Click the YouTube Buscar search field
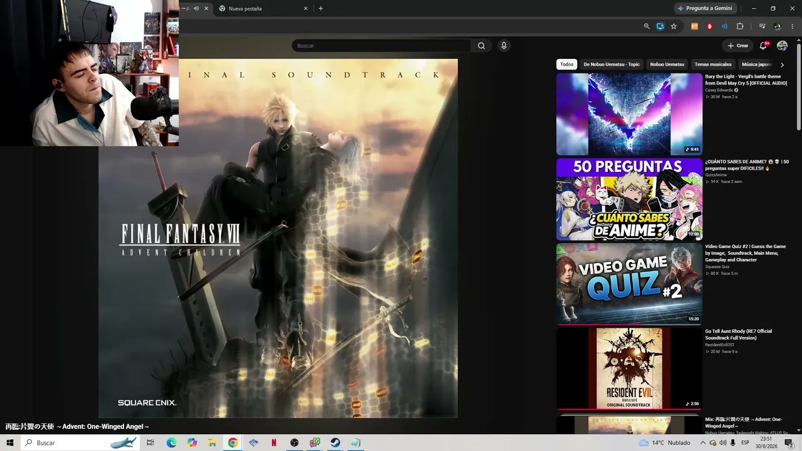This screenshot has width=802, height=451. [x=382, y=46]
